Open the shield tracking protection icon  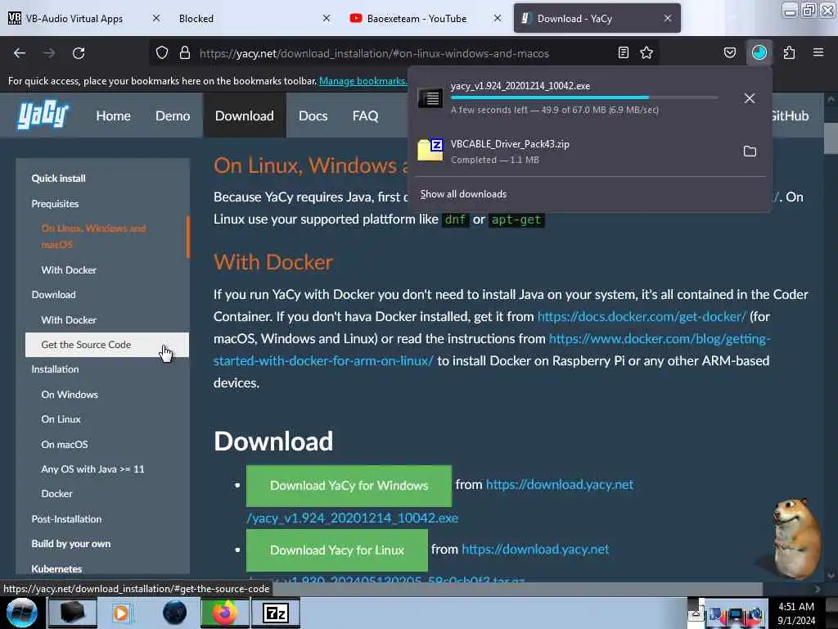(x=162, y=52)
